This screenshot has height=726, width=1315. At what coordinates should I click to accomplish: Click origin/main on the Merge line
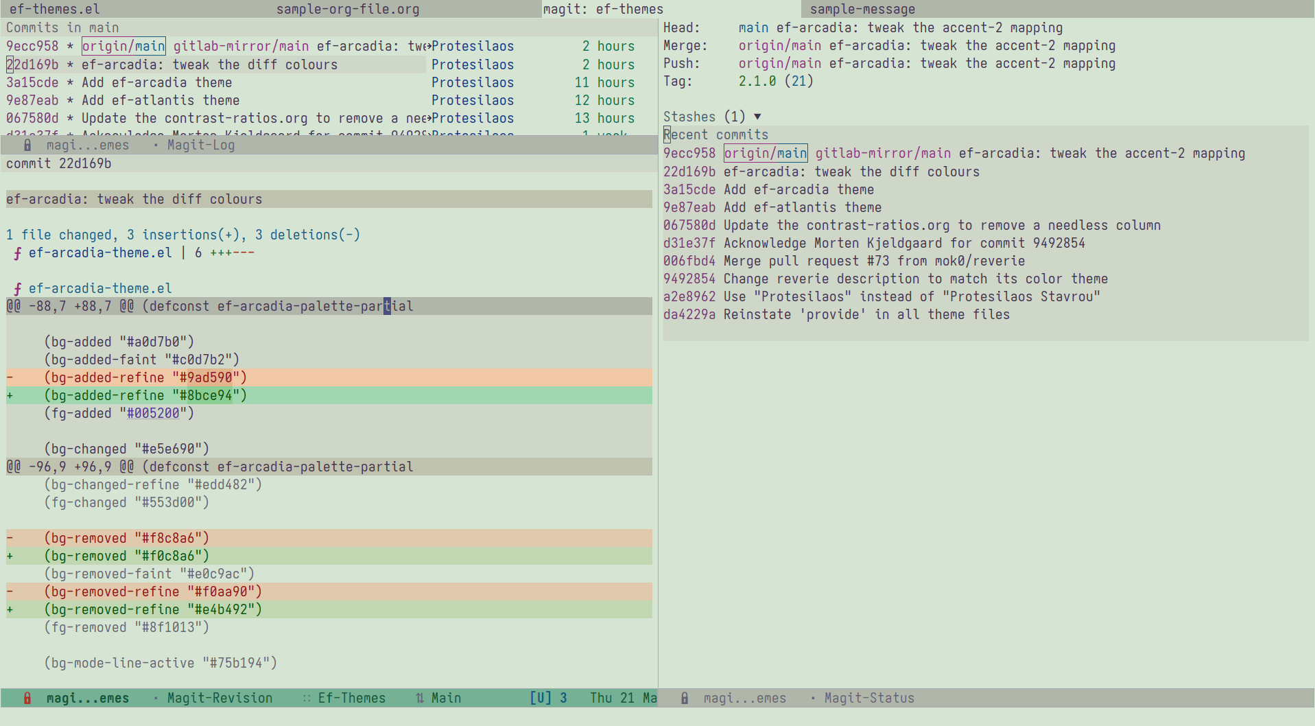coord(780,46)
